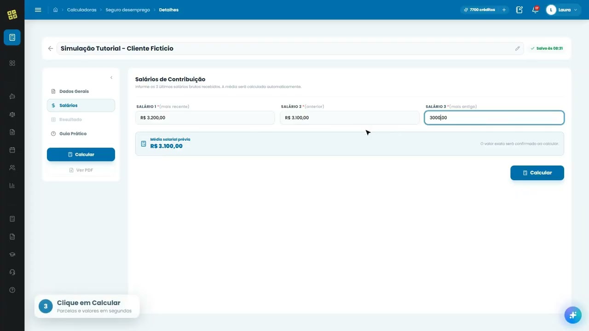Open the people/clients icon in sidebar
The image size is (589, 331).
tap(12, 168)
